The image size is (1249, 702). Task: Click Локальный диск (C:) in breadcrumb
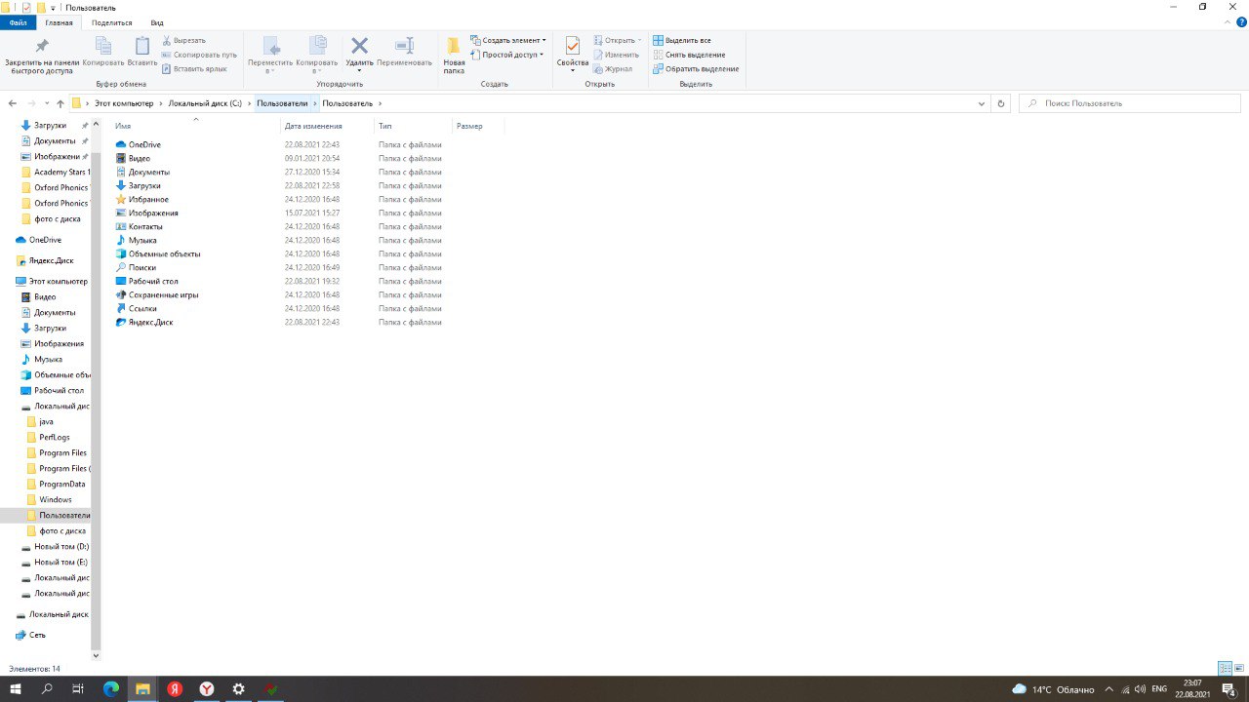coord(205,103)
